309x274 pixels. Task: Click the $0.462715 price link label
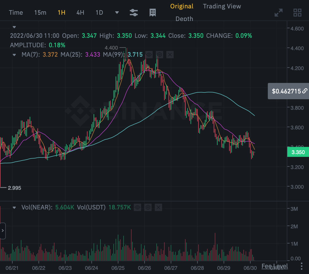[x=288, y=91]
